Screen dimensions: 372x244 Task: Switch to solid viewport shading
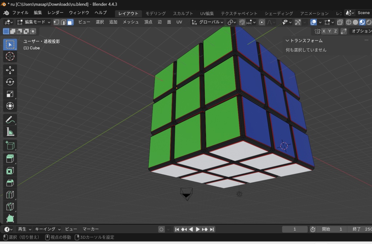click(x=355, y=22)
